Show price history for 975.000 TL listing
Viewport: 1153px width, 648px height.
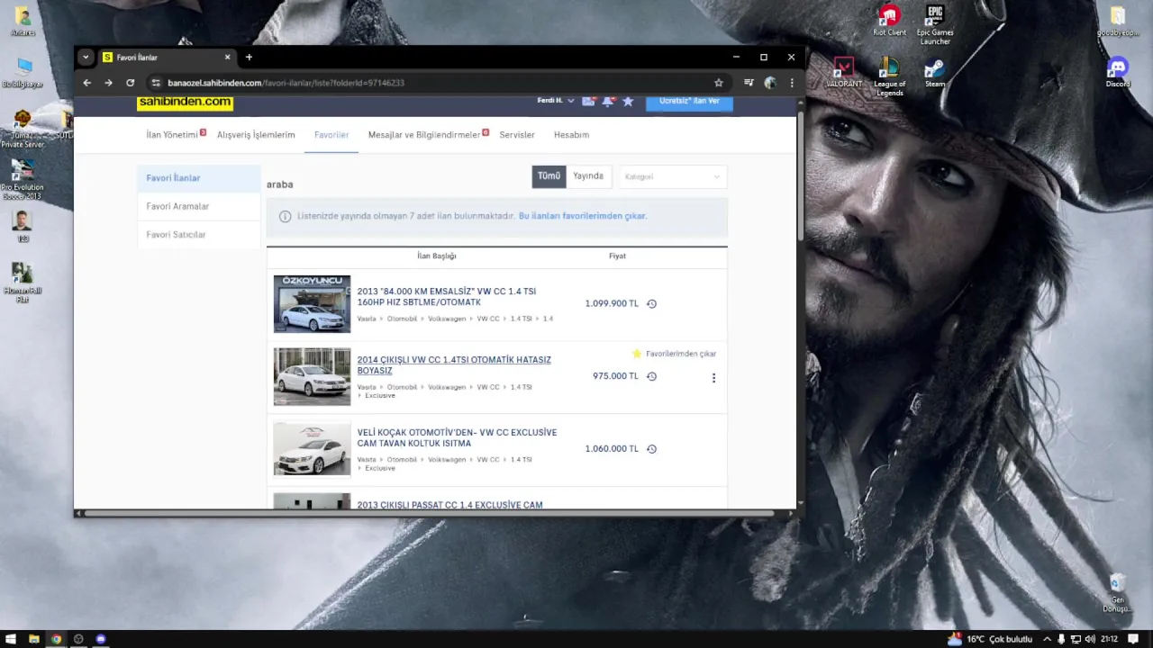pyautogui.click(x=651, y=376)
